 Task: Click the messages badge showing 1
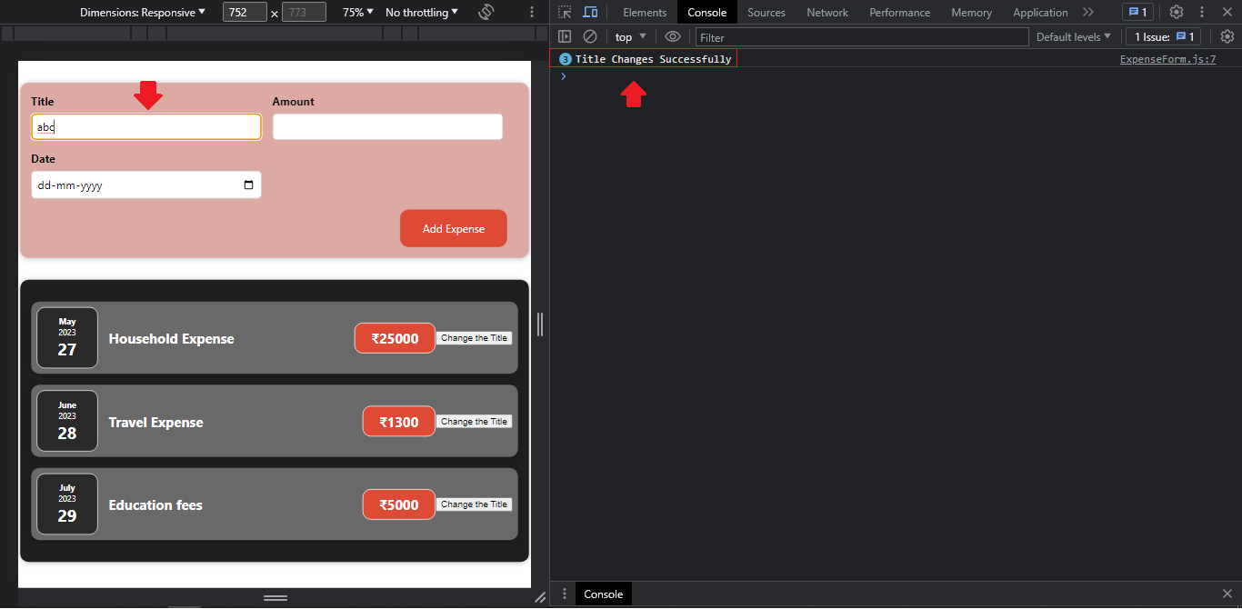(x=1137, y=12)
